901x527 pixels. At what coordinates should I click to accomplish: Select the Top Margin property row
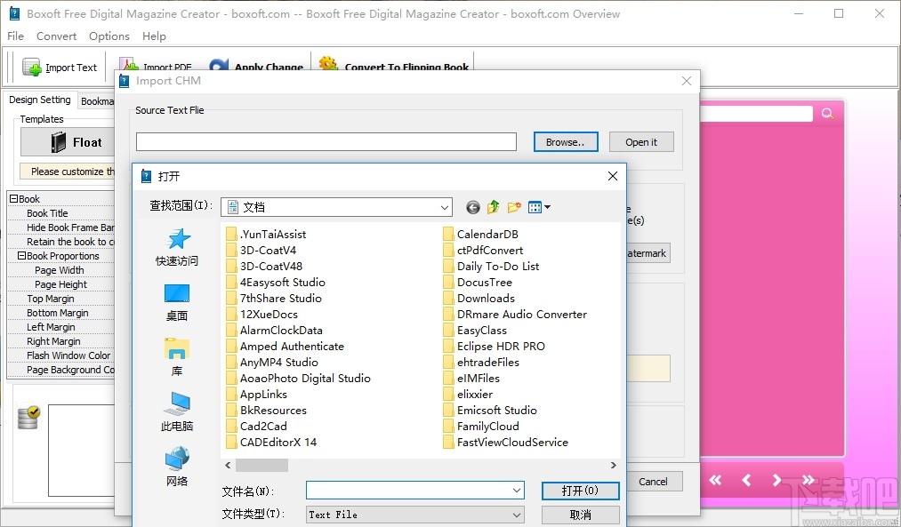(x=60, y=299)
